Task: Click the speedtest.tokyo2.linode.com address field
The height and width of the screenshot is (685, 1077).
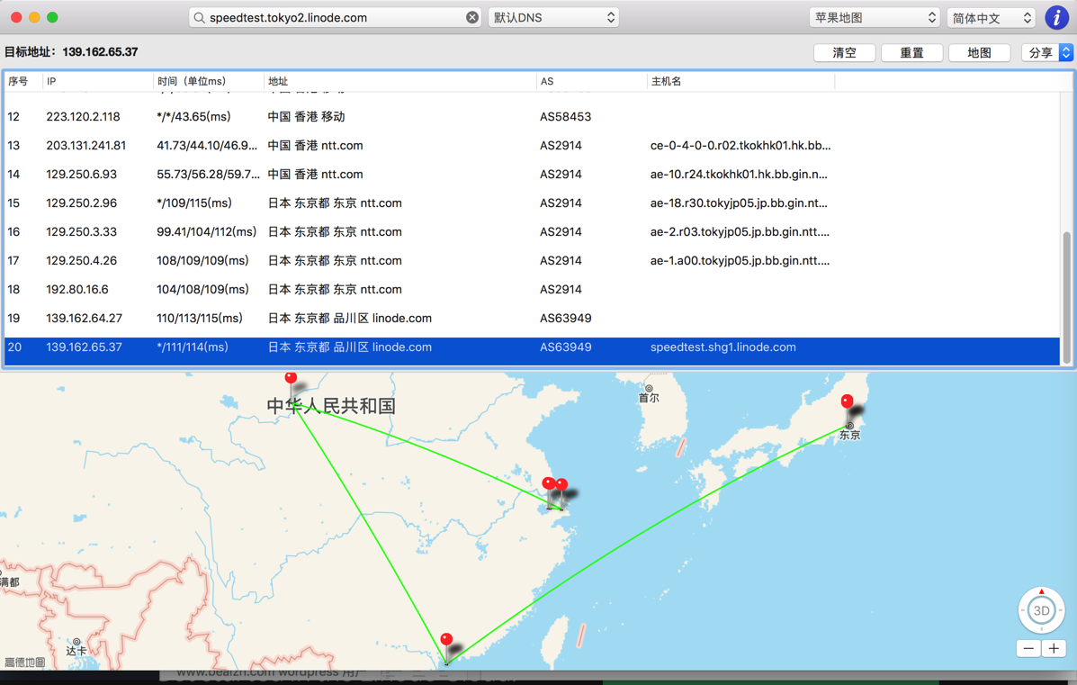Action: (x=336, y=18)
